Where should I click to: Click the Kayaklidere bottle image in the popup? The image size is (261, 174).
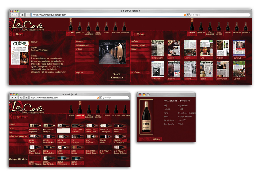(x=146, y=117)
